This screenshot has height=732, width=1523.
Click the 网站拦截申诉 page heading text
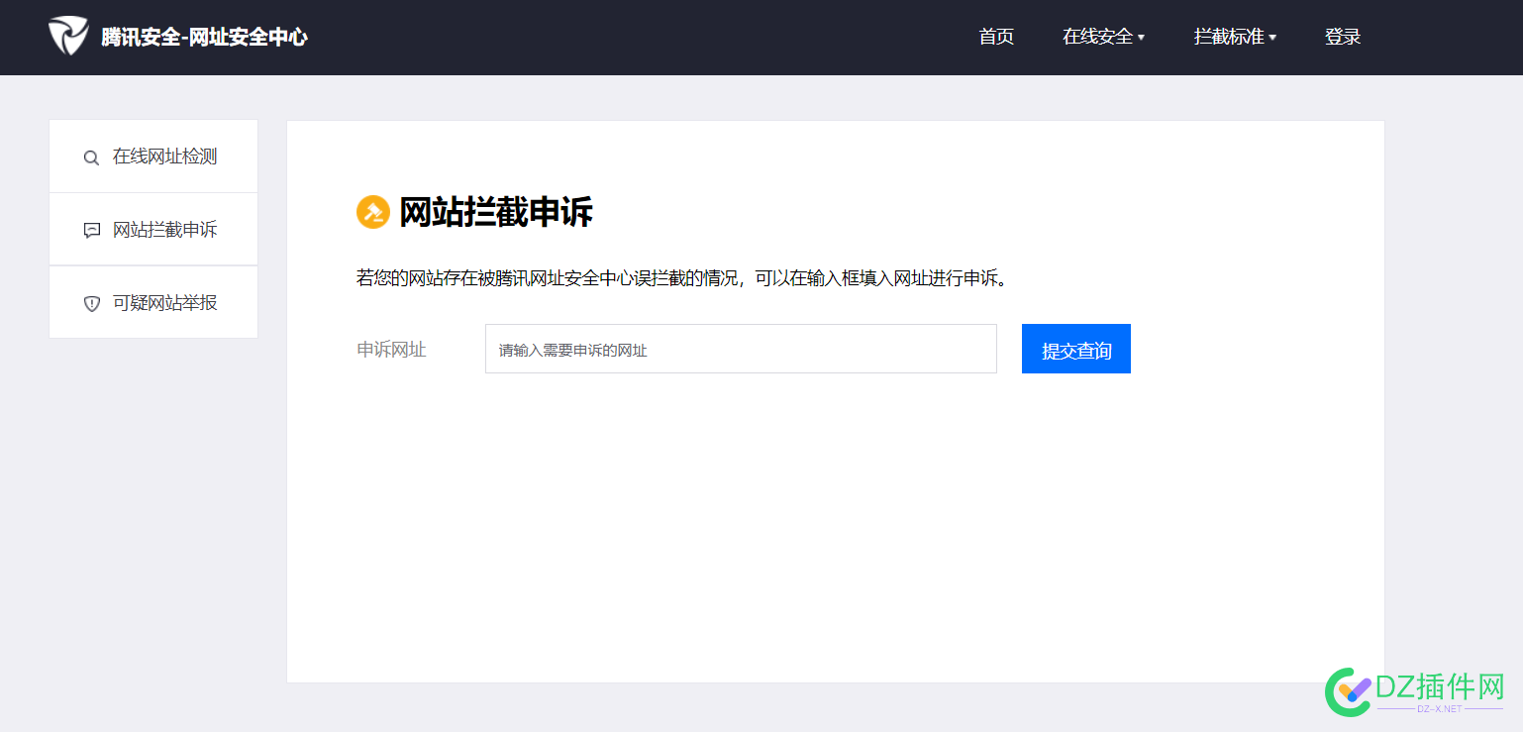tap(496, 212)
